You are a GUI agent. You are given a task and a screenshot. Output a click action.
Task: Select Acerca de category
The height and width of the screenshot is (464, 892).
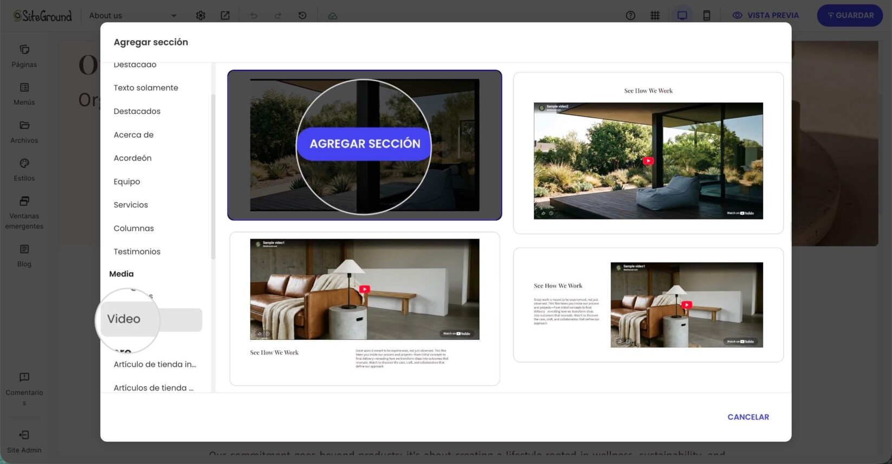[133, 135]
